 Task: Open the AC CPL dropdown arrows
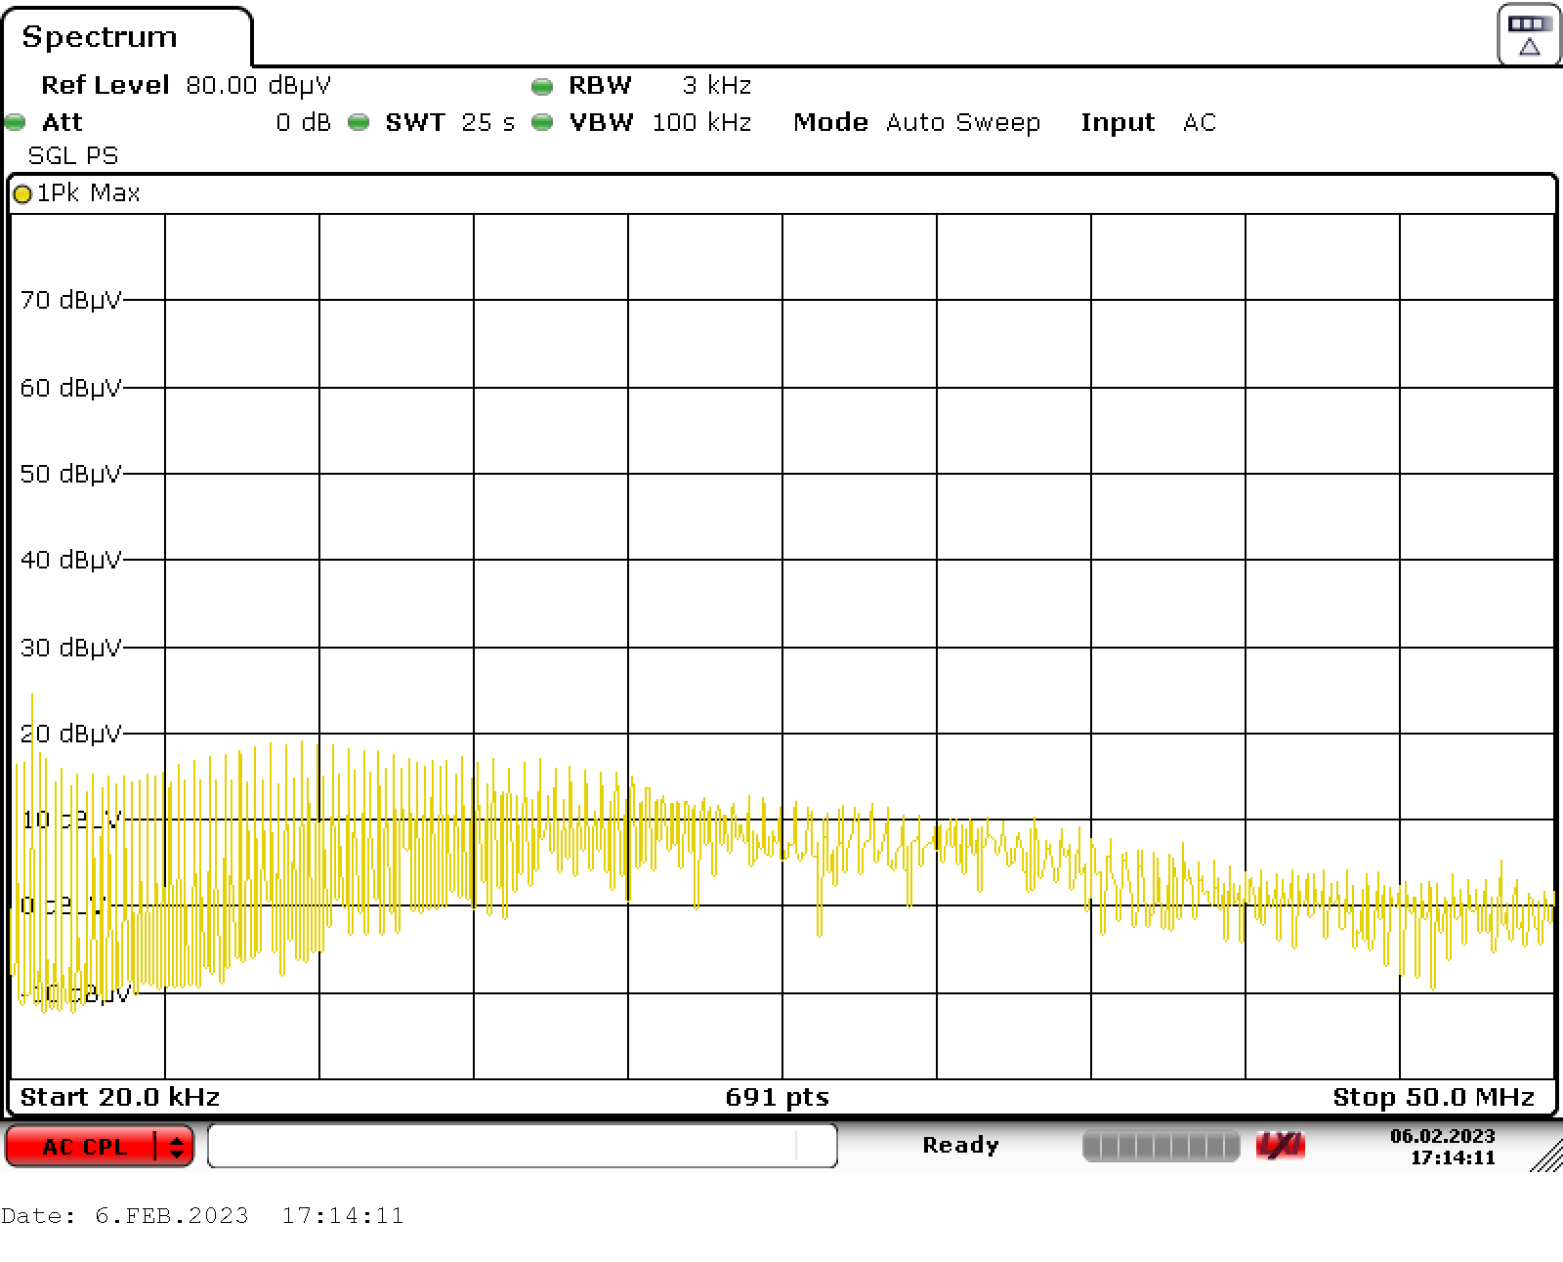coord(176,1146)
